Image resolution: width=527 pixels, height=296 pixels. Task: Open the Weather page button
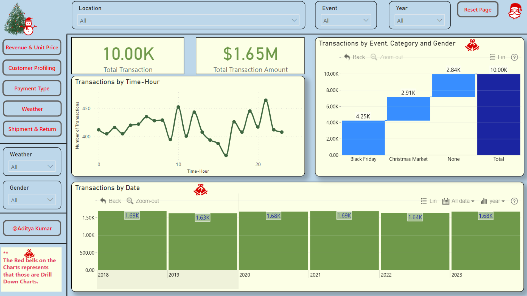click(x=32, y=109)
